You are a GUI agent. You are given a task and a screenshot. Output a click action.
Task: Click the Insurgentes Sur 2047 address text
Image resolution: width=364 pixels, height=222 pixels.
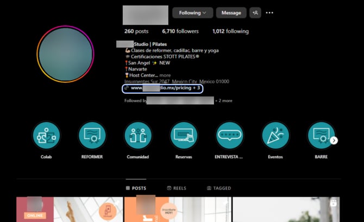[177, 81]
